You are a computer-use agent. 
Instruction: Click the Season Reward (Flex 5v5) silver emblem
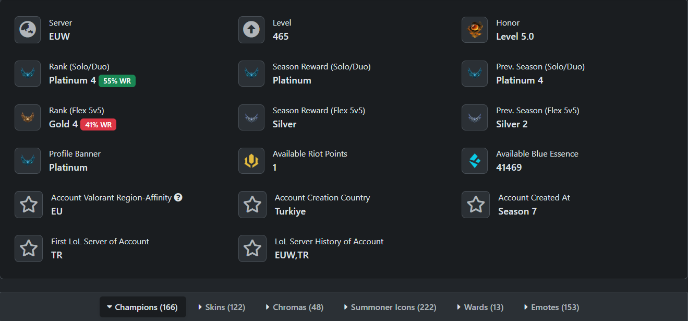pos(251,117)
